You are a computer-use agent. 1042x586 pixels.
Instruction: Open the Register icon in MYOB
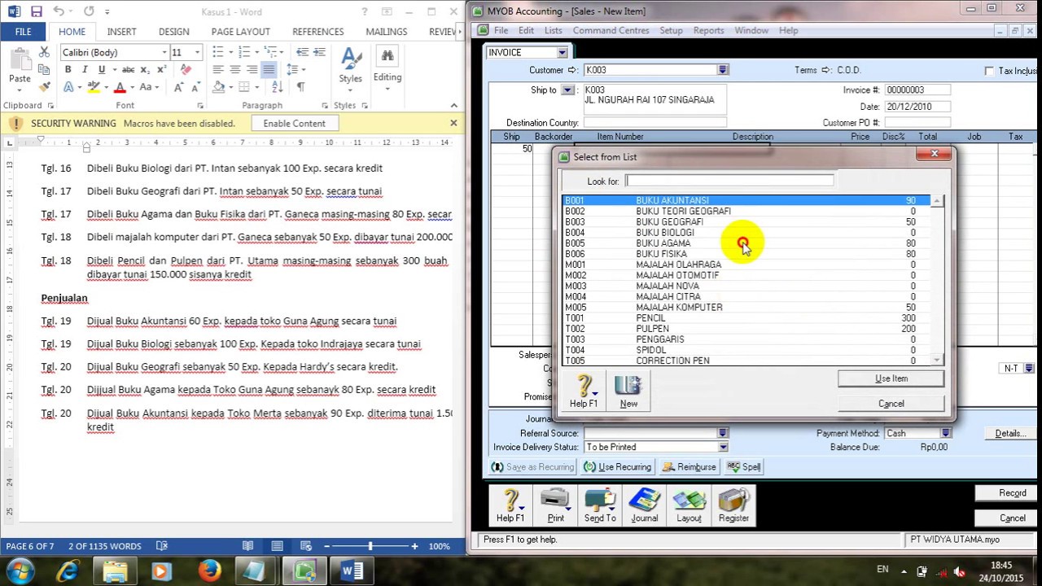point(733,505)
